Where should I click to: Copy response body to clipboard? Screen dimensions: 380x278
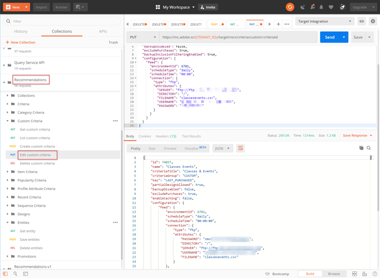[x=361, y=148]
